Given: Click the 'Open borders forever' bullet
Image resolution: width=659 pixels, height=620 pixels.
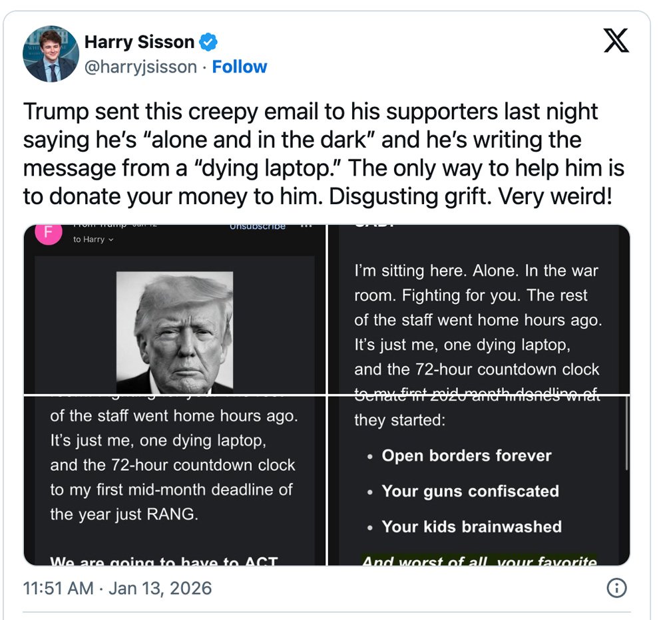Looking at the screenshot, I should click(x=466, y=456).
